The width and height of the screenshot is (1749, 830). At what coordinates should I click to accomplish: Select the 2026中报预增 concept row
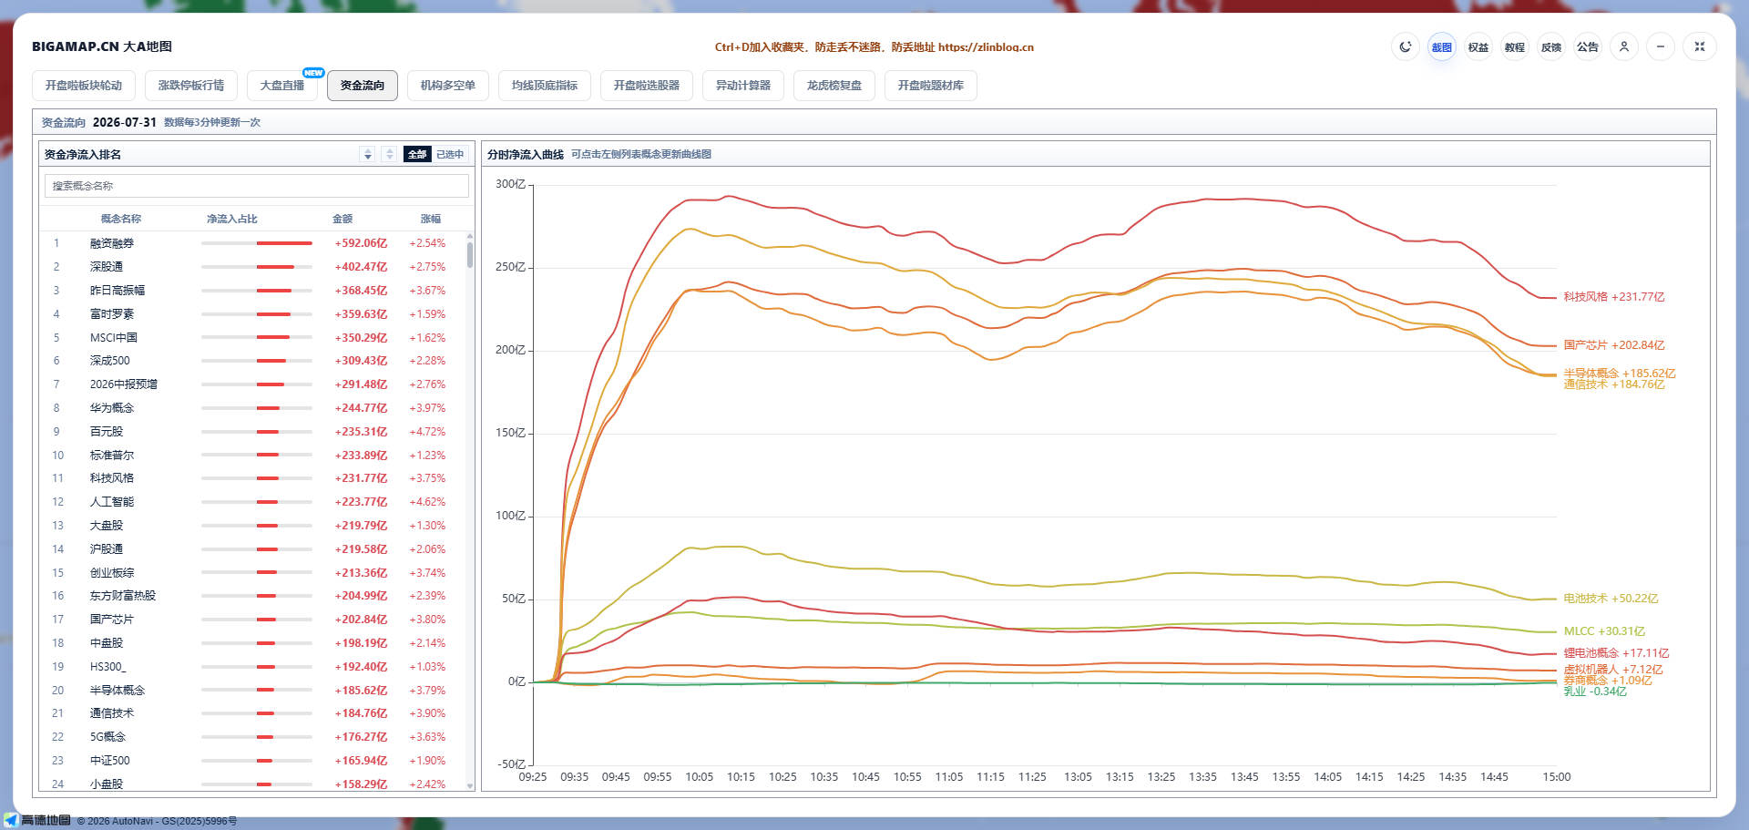pos(252,384)
